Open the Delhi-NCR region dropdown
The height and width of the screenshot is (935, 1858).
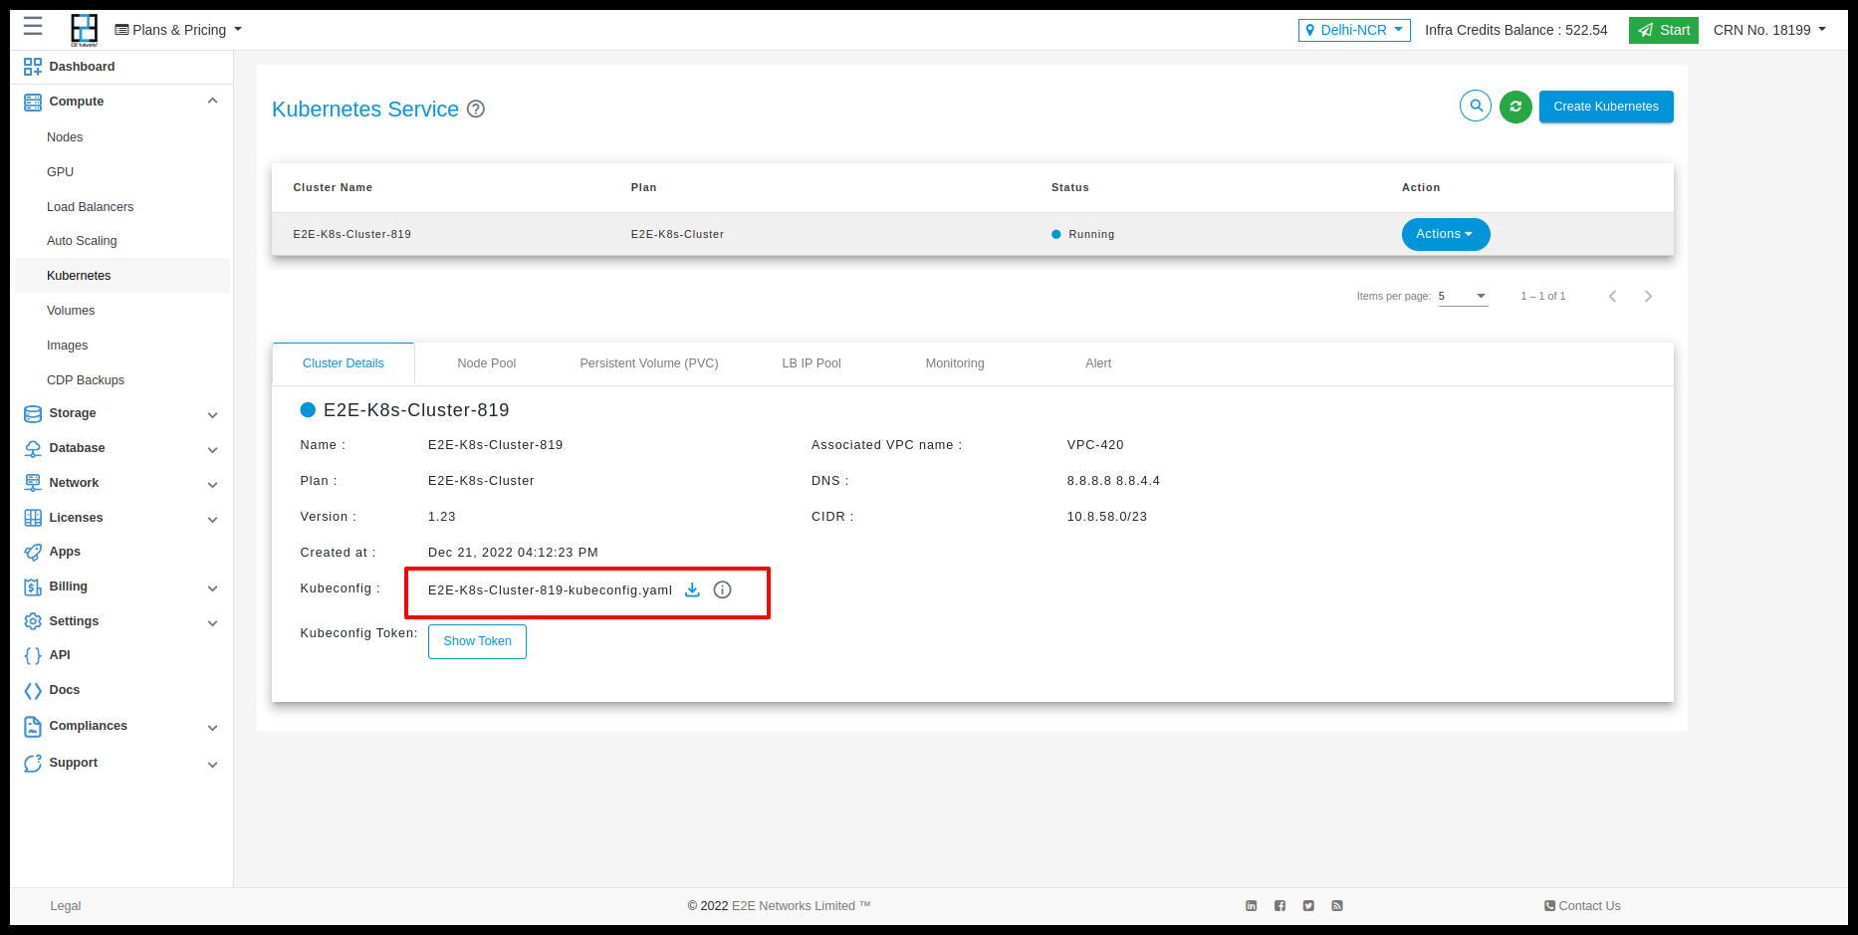[x=1354, y=30]
